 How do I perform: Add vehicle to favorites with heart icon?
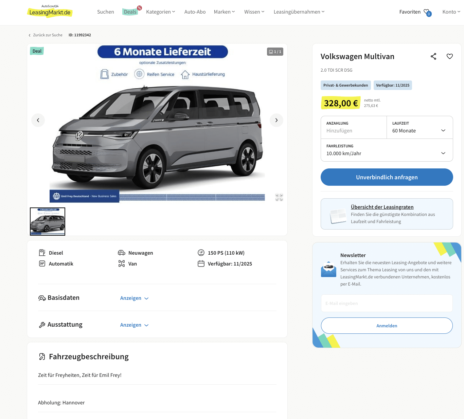(x=450, y=56)
